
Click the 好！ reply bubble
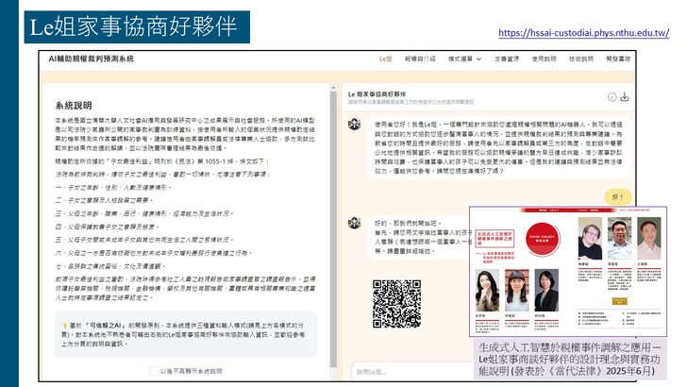(612, 196)
